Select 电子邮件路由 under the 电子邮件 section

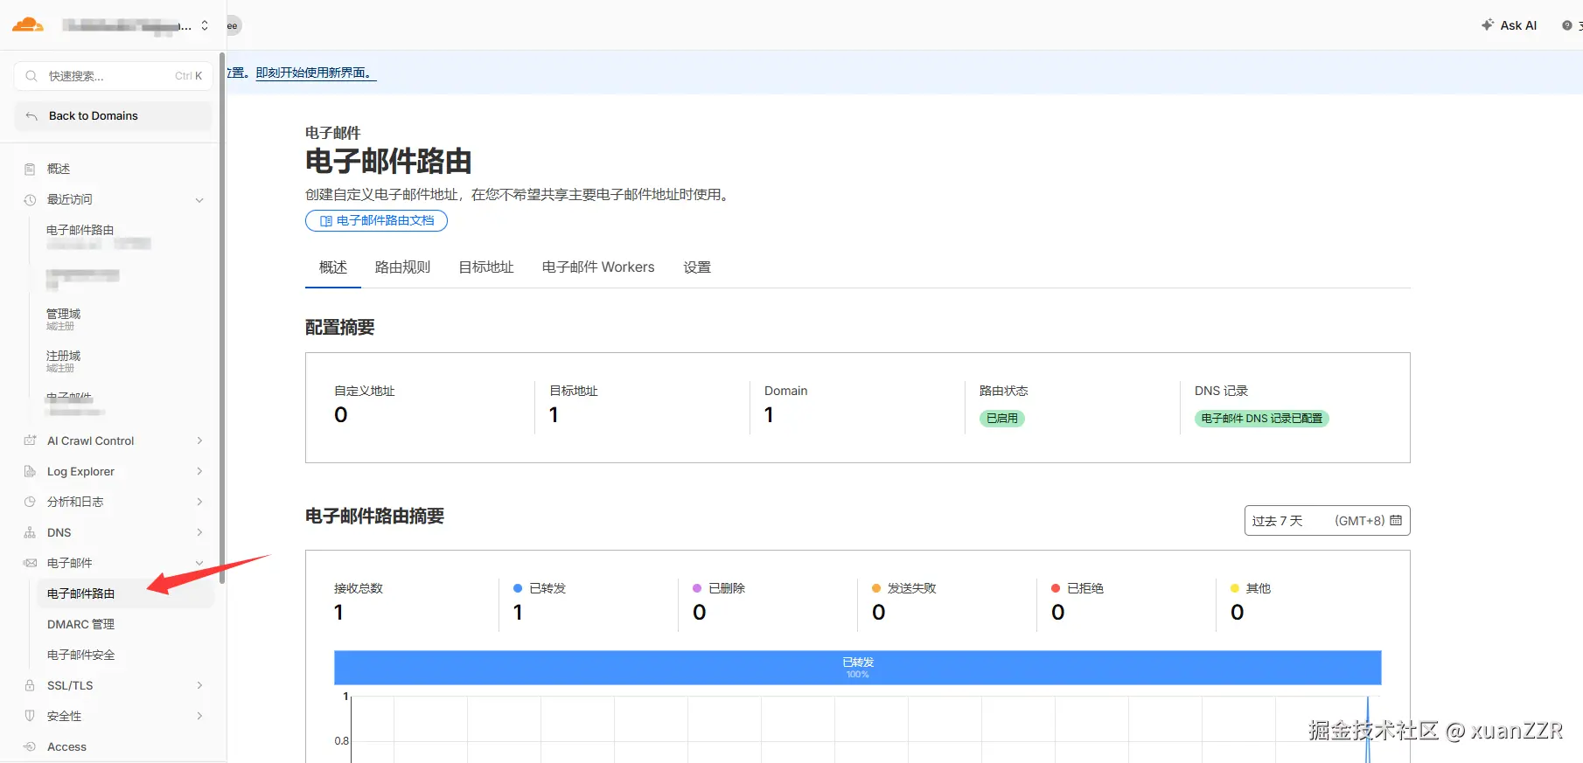point(125,593)
